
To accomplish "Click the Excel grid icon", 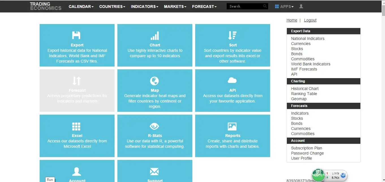I will (x=76, y=126).
